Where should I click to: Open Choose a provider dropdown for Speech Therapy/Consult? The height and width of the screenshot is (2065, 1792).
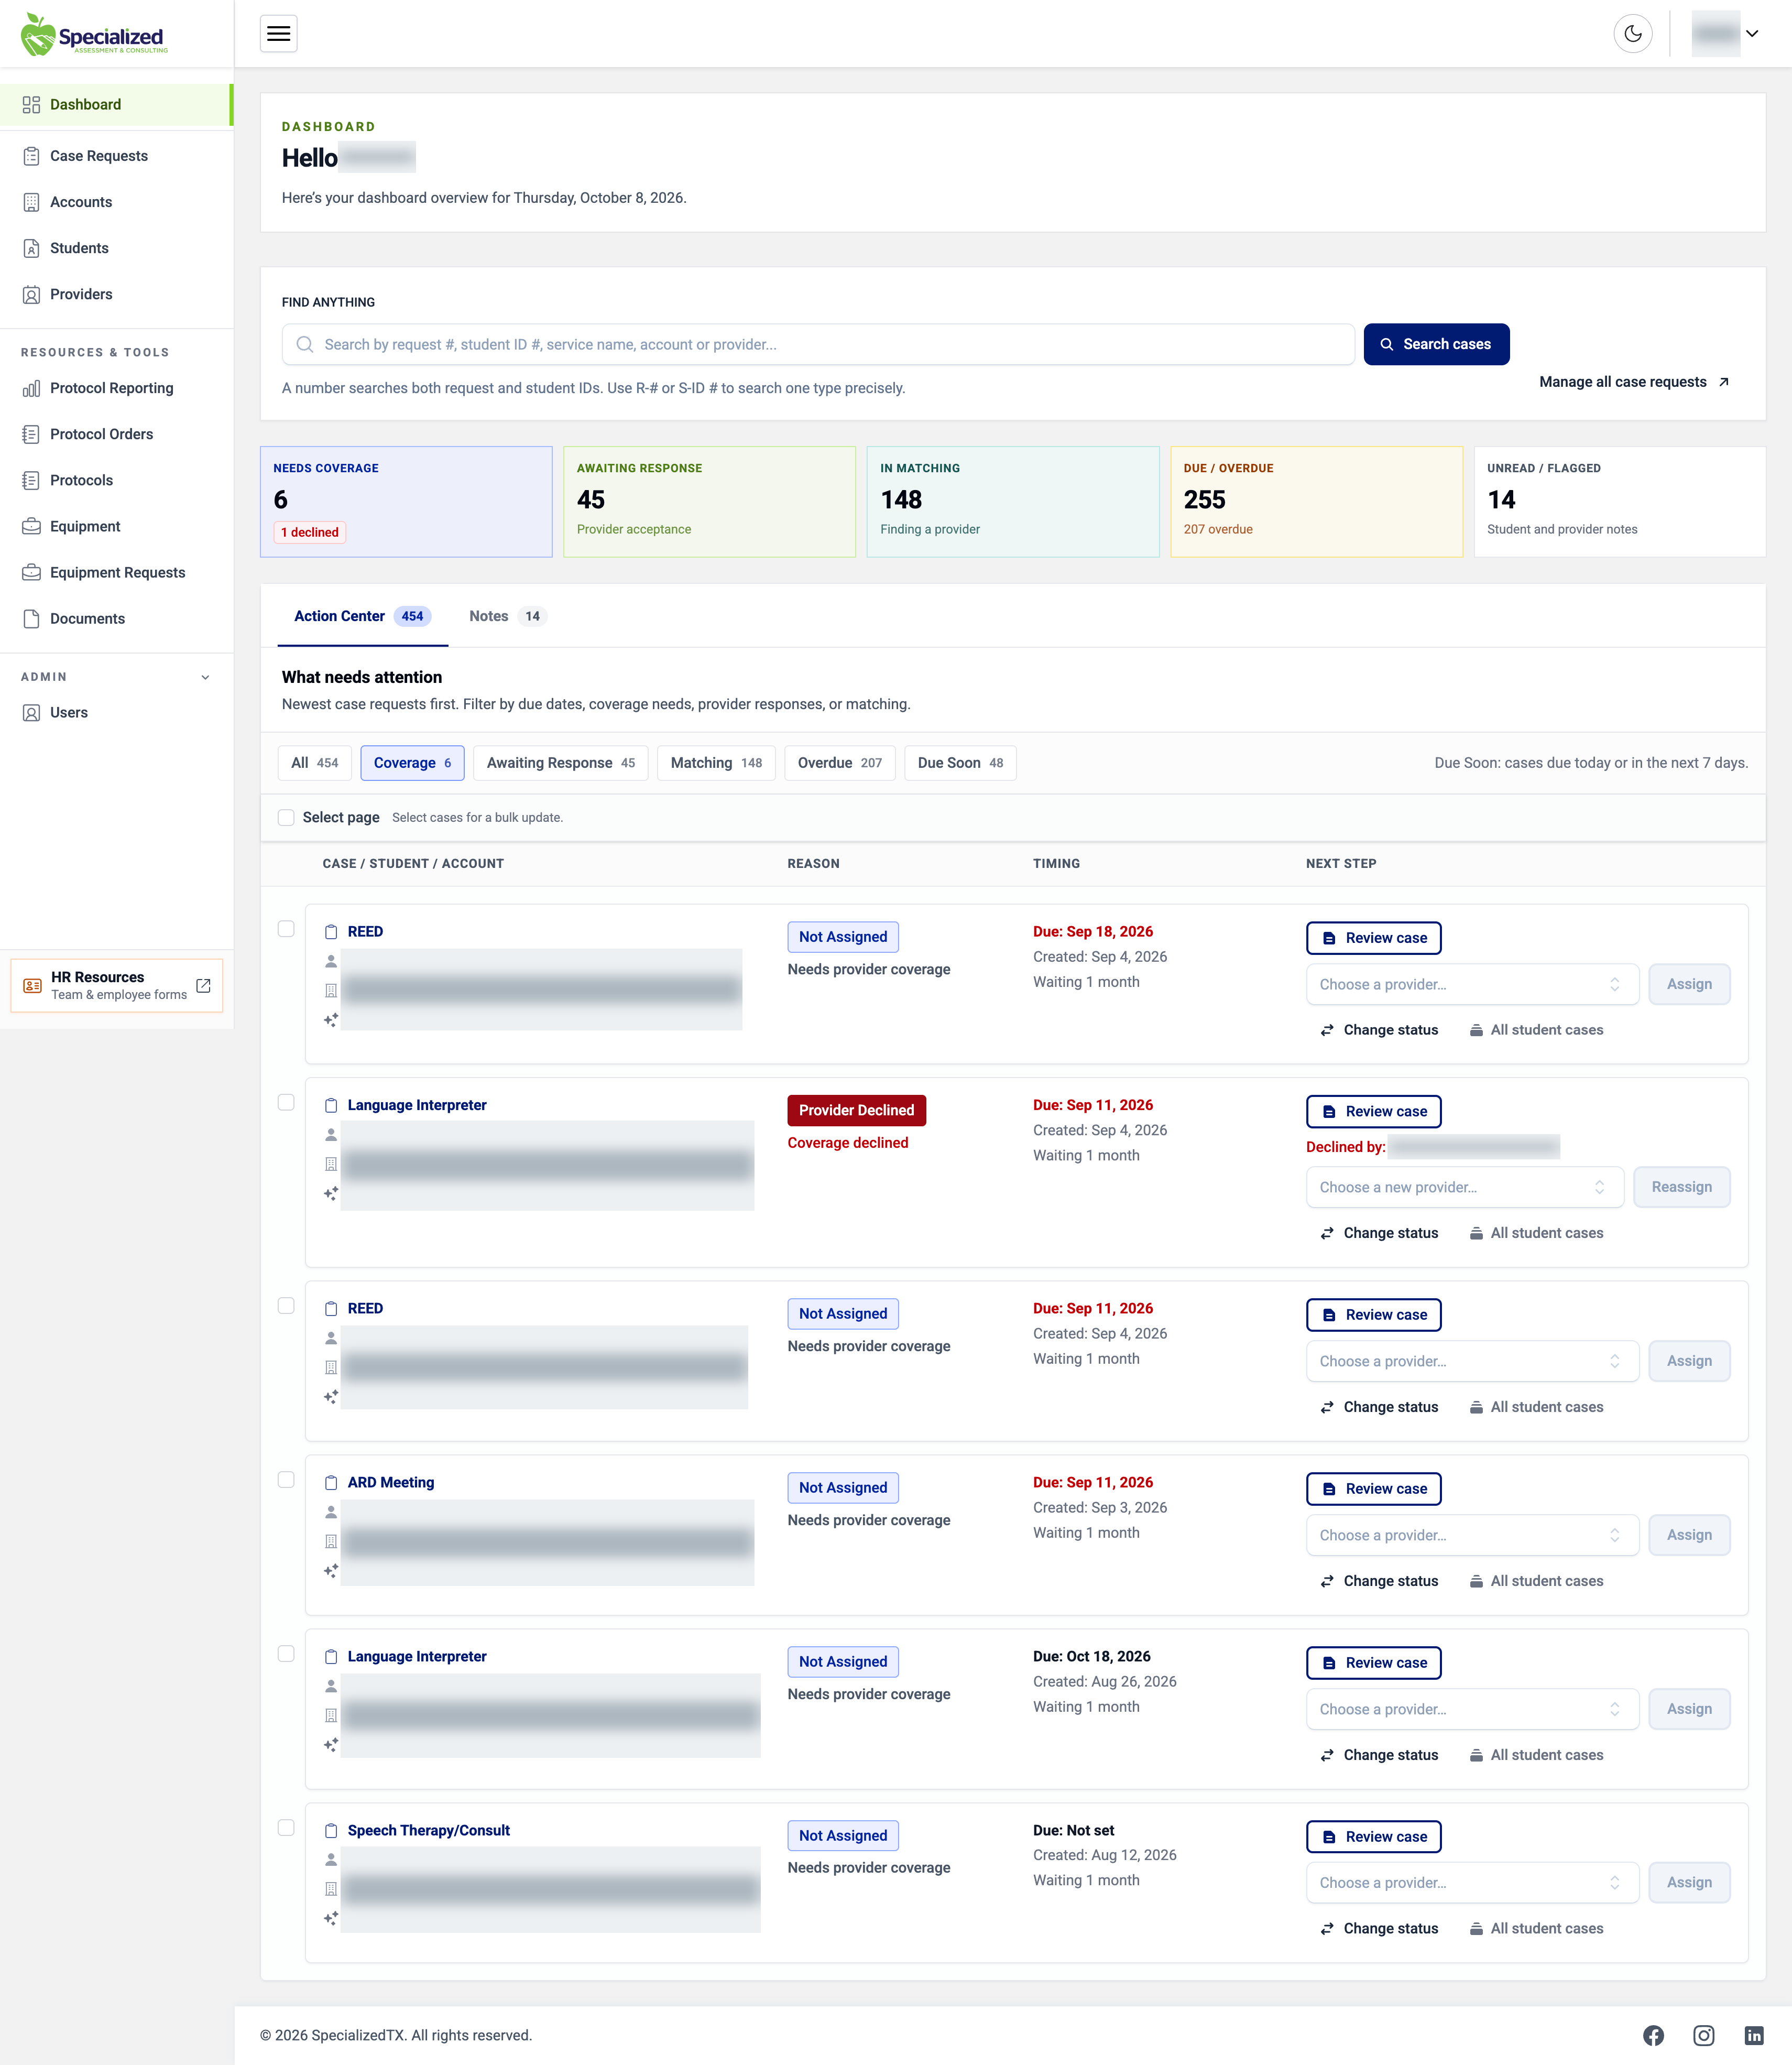point(1472,1882)
